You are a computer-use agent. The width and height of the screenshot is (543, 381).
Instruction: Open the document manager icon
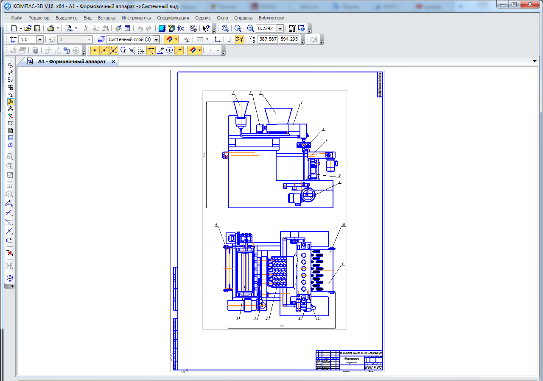click(x=162, y=28)
